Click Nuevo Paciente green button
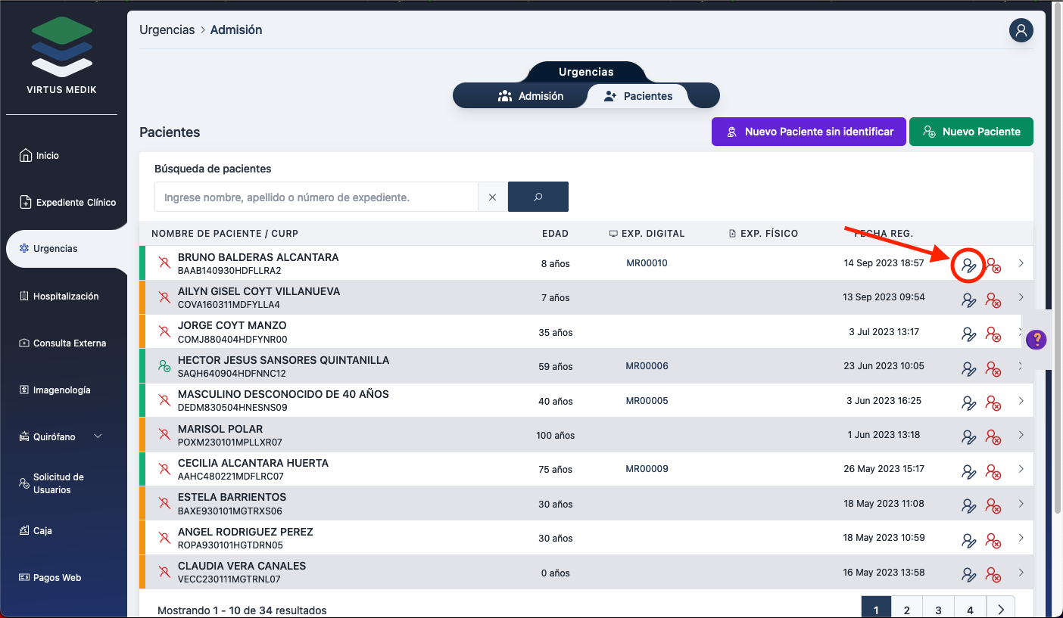This screenshot has width=1063, height=618. click(971, 132)
